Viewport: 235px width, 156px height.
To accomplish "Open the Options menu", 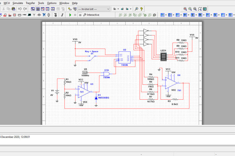I will [x=52, y=3].
